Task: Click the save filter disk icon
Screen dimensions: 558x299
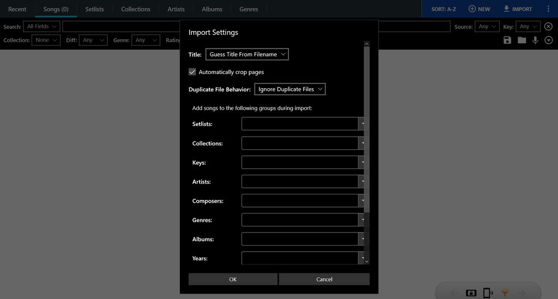Action: (507, 40)
